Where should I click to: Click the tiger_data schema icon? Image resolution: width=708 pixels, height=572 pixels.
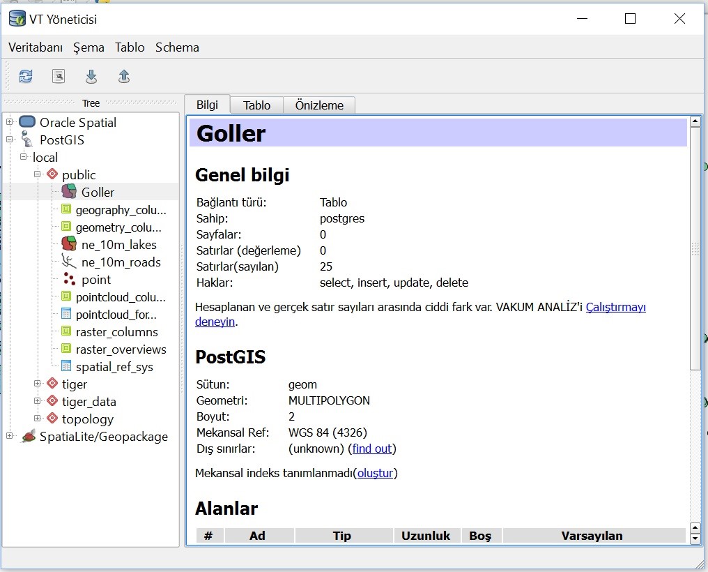52,401
